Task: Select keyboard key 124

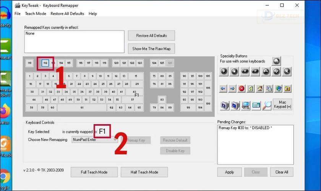Action: point(154,63)
